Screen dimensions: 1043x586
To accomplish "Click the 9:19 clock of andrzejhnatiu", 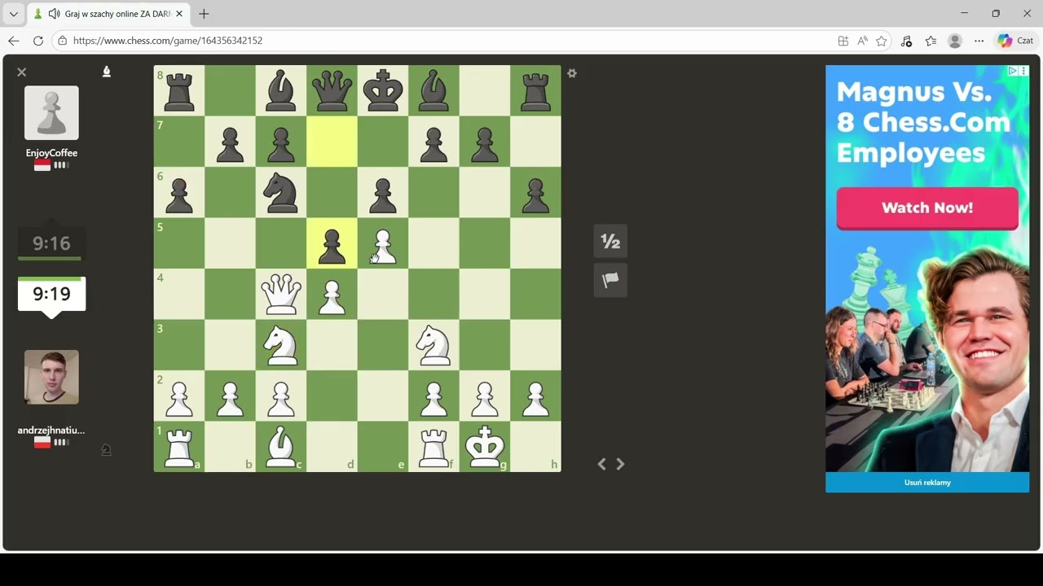I will pos(51,294).
